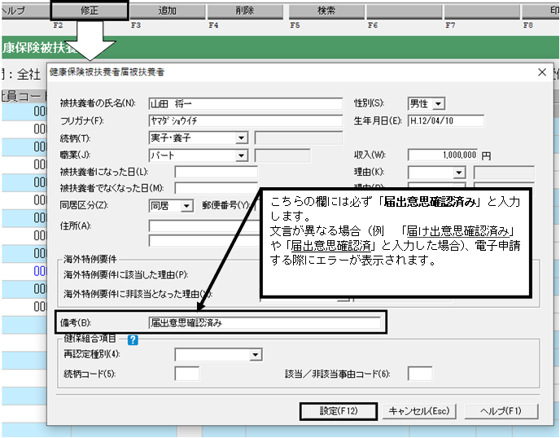Click the blank text box beside 理由(K) dropdown
The image size is (560, 438).
coord(504,173)
